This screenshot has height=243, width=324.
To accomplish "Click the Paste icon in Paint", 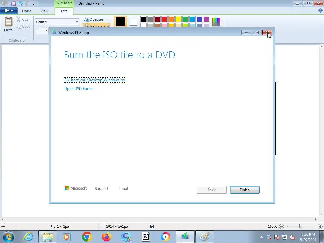I will click(x=9, y=22).
